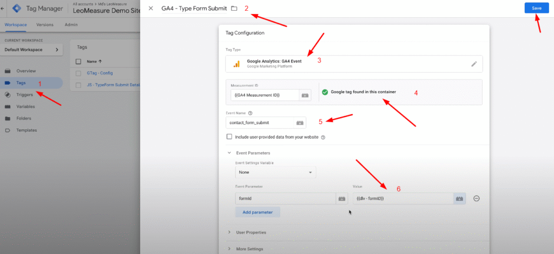Image resolution: width=554 pixels, height=254 pixels.
Task: Open Templates in the sidebar
Action: point(27,130)
